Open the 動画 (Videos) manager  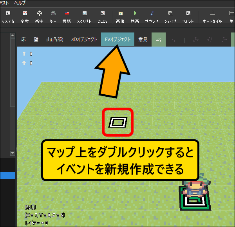point(135,17)
